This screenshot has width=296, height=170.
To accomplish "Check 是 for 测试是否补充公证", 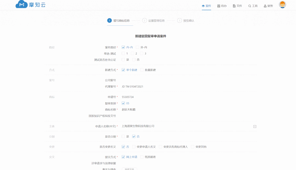I will click(x=123, y=60).
